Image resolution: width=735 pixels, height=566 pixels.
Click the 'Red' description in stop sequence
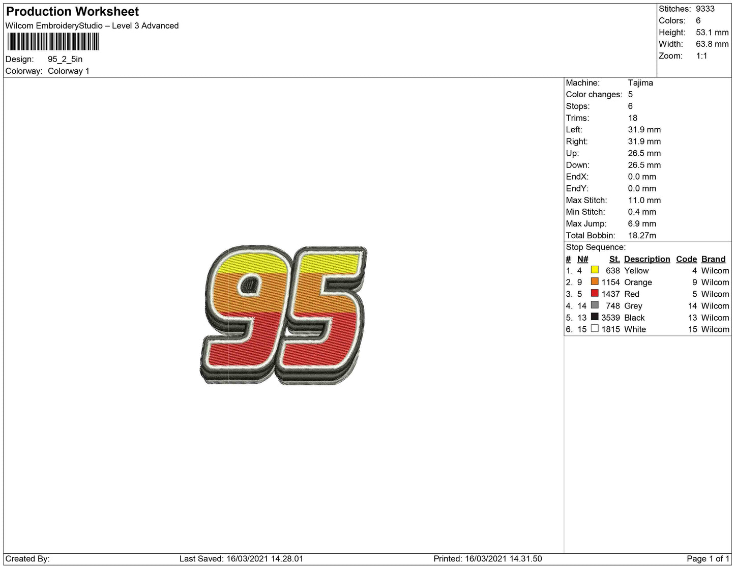(x=632, y=294)
